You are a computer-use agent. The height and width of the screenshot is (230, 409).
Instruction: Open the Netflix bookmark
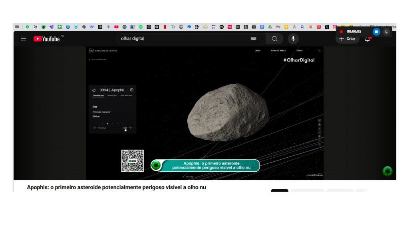[x=165, y=27]
